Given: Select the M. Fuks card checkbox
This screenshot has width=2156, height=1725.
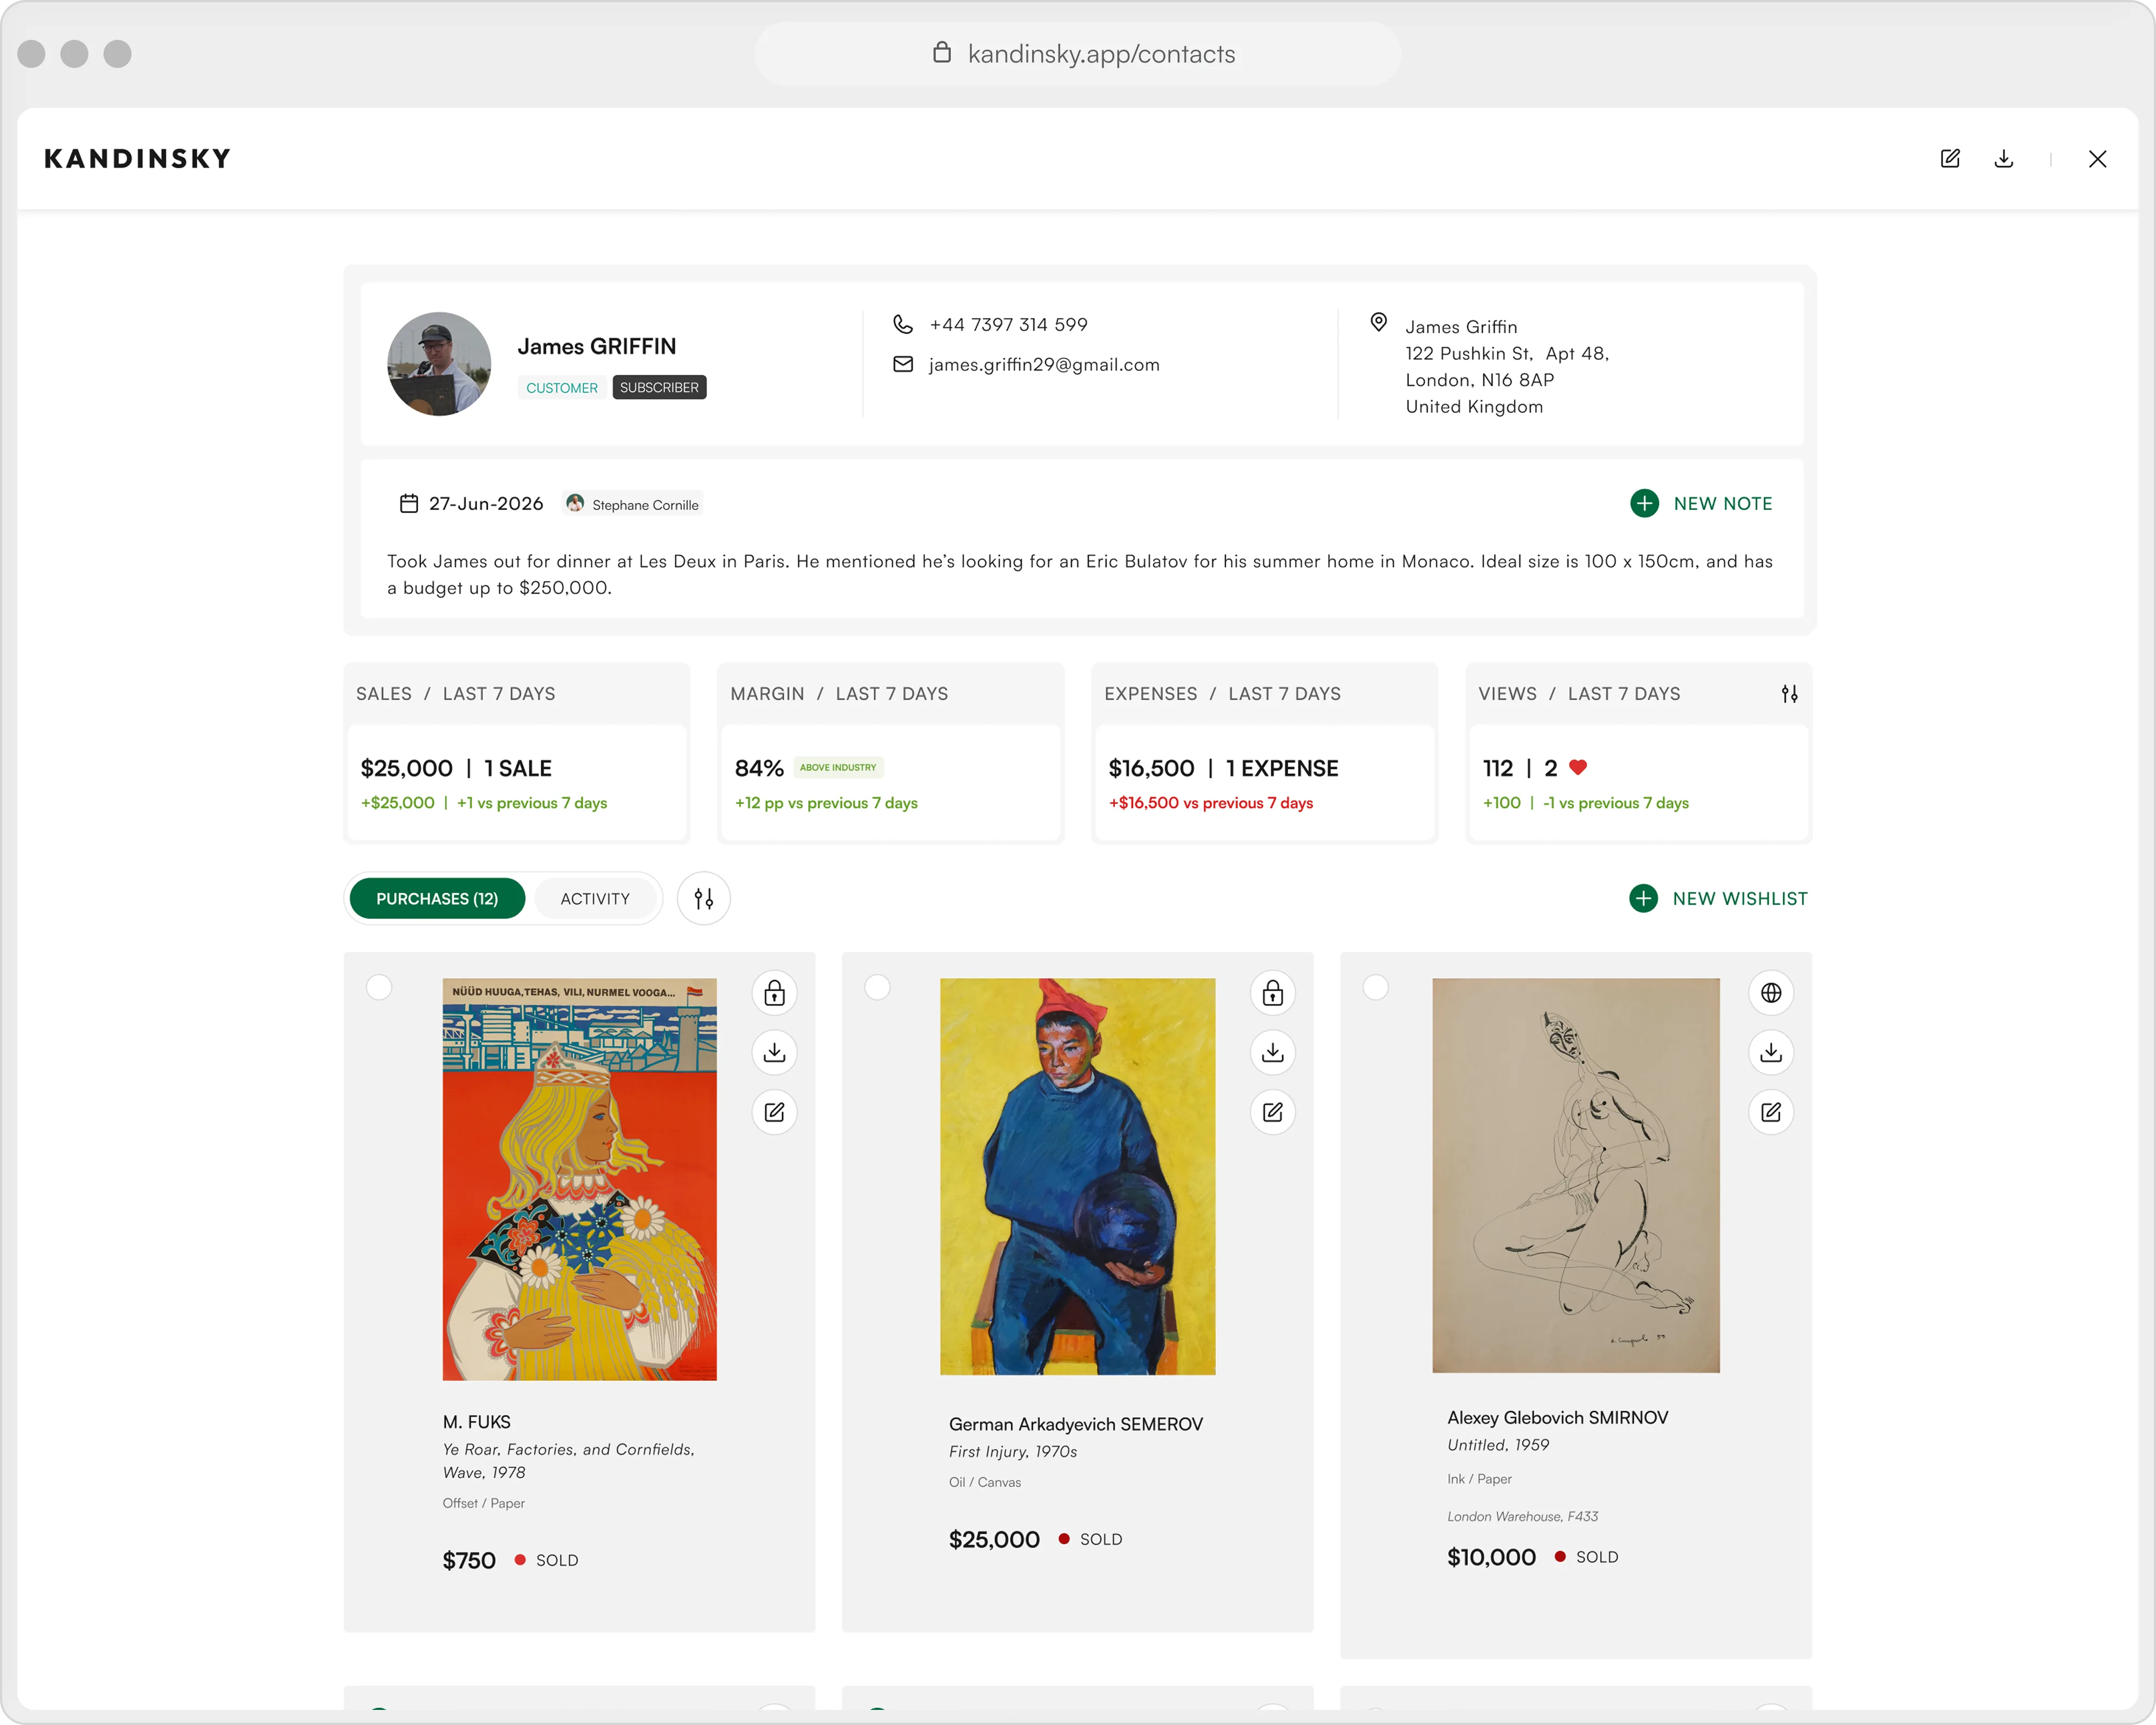Looking at the screenshot, I should click(379, 987).
